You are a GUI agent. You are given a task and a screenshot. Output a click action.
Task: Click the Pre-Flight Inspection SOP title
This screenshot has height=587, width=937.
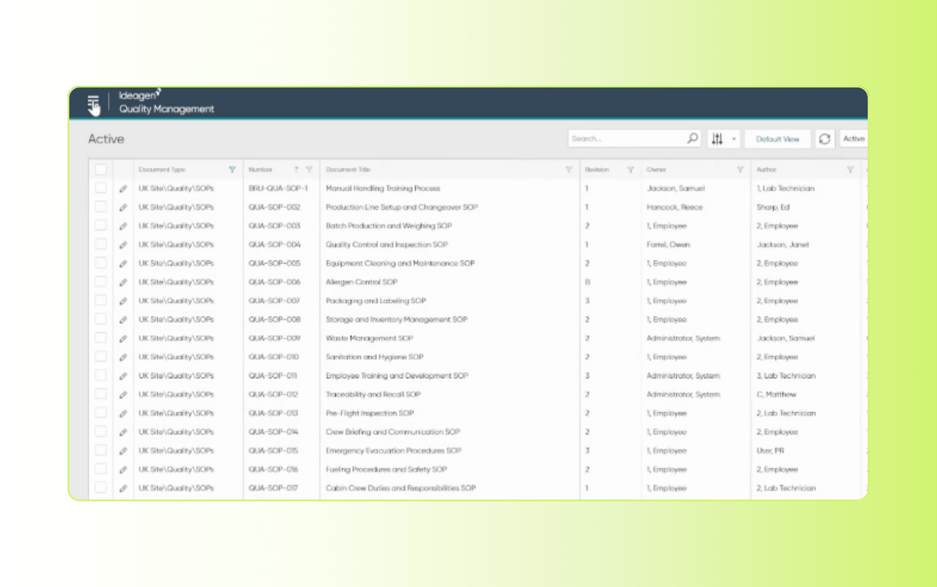click(370, 413)
